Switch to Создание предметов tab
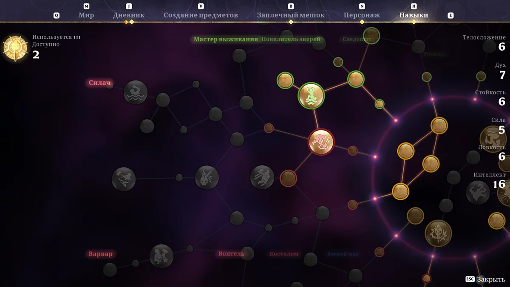 [x=201, y=15]
